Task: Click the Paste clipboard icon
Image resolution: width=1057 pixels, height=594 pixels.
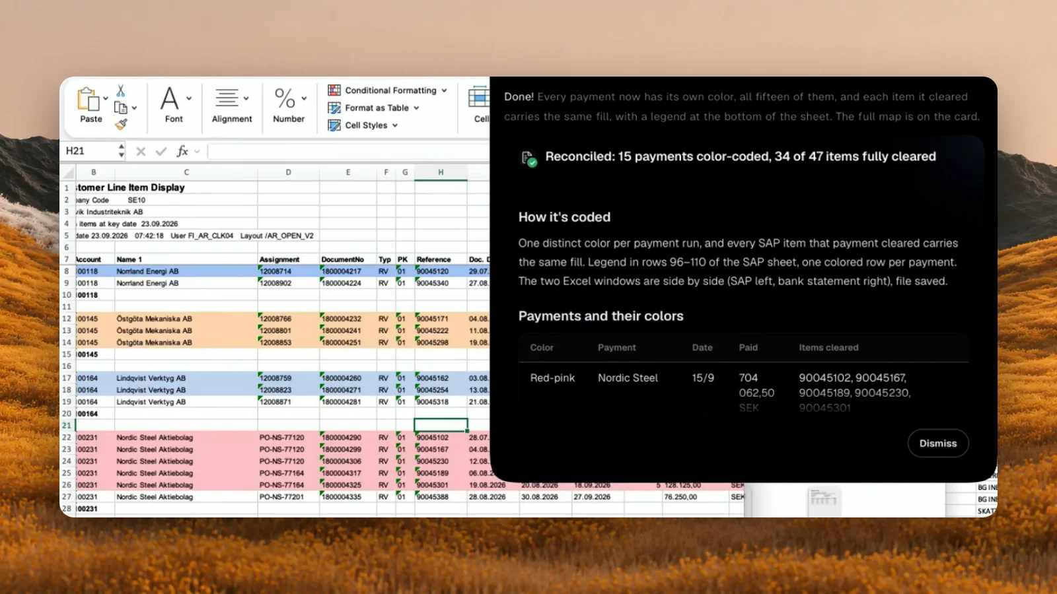Action: click(x=89, y=100)
